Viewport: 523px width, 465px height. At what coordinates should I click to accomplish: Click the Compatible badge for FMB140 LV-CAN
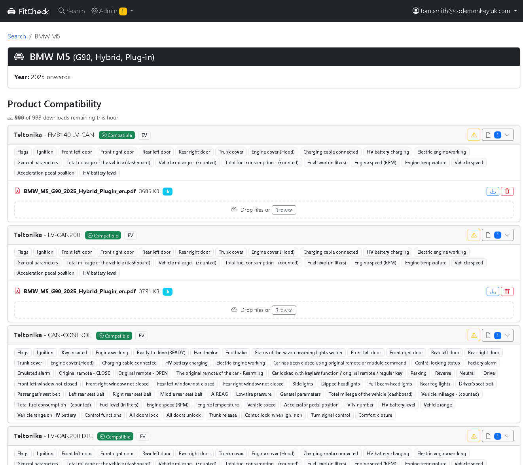click(x=117, y=135)
